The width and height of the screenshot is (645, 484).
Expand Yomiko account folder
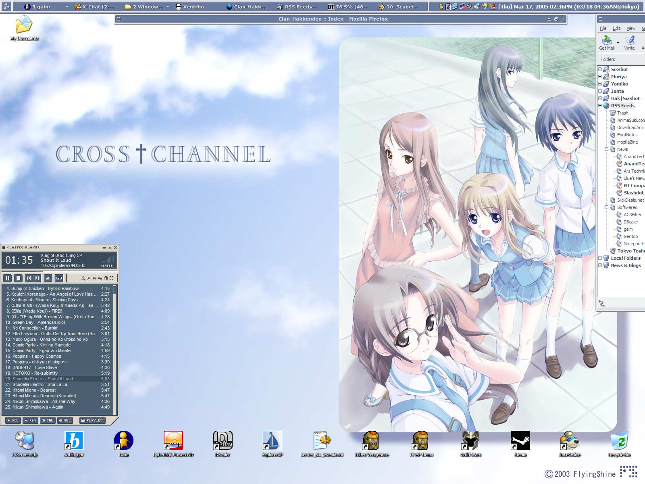[x=600, y=83]
